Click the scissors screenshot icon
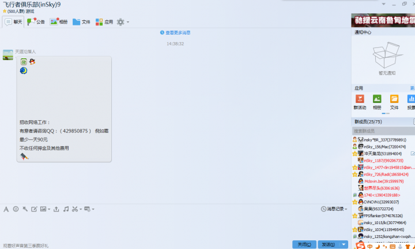415x249 pixels. (75, 209)
